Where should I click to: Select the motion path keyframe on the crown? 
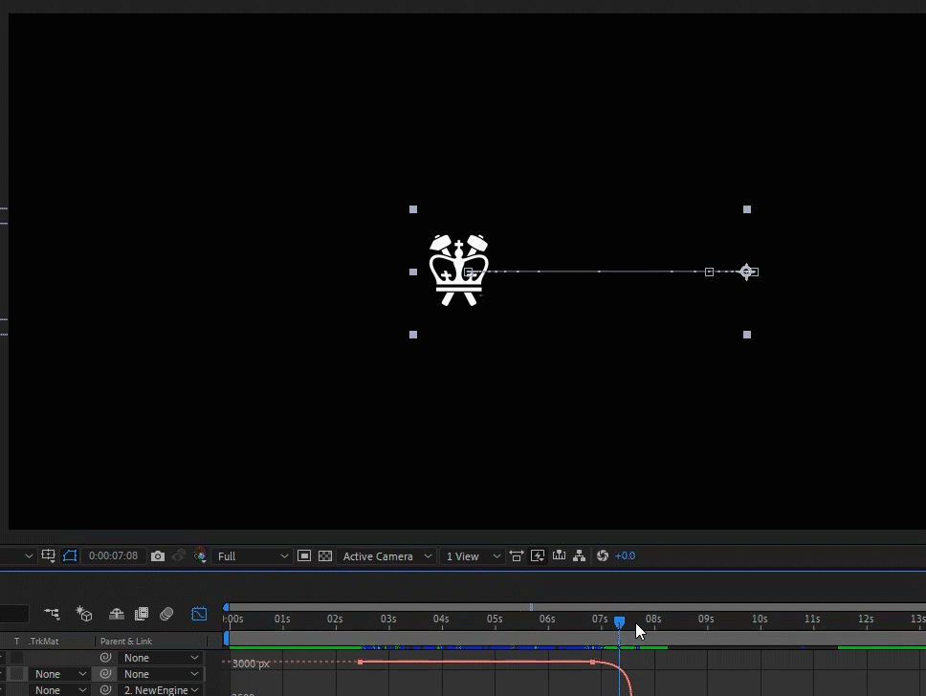469,272
